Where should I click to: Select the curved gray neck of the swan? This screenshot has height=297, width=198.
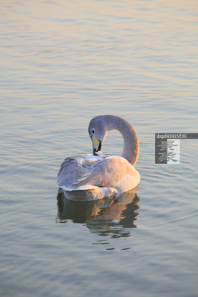click(127, 138)
